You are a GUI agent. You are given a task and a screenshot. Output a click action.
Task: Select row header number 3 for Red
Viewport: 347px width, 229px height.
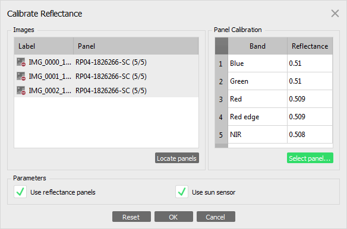click(x=221, y=99)
